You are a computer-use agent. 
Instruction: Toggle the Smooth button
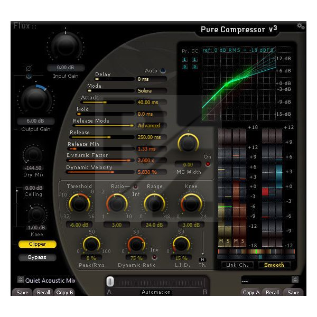click(x=274, y=265)
